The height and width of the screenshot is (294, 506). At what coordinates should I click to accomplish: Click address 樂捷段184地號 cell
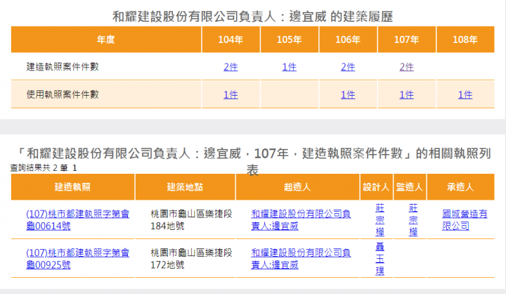pos(191,219)
